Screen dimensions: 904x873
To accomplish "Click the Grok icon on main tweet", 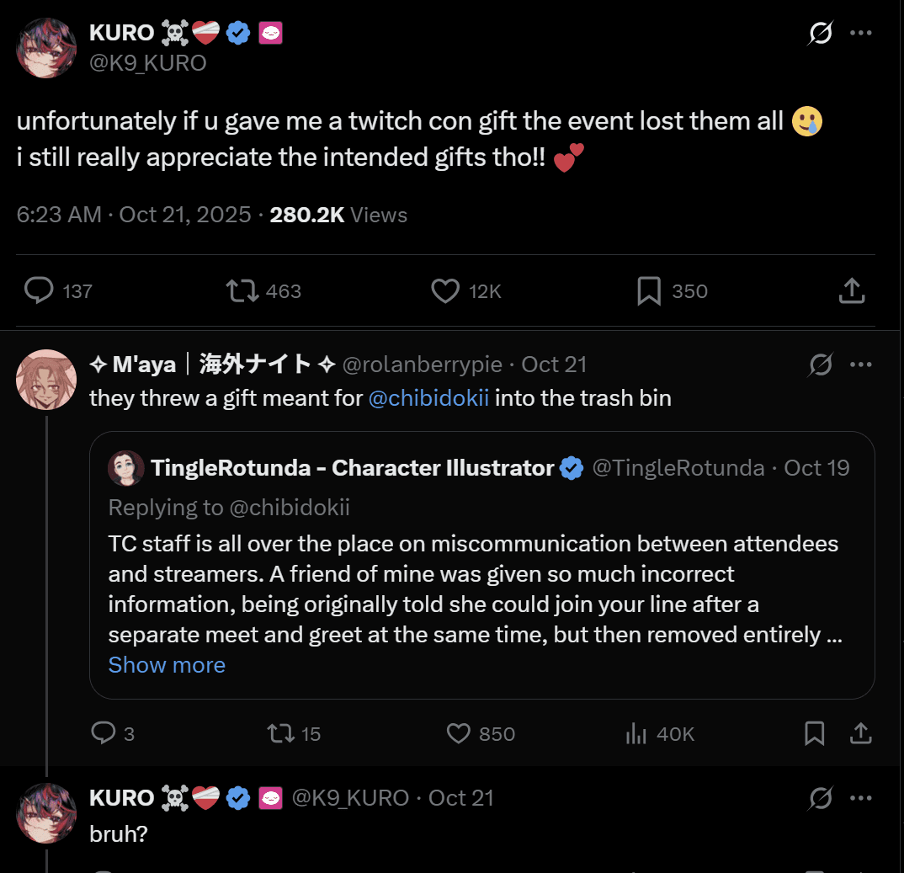I will point(820,34).
